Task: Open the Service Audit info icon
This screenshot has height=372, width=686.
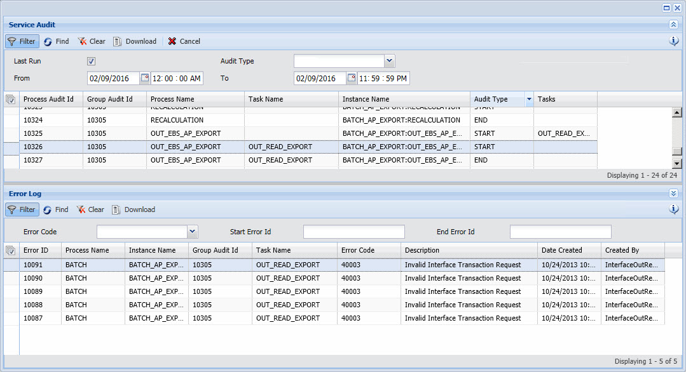Action: coord(674,41)
